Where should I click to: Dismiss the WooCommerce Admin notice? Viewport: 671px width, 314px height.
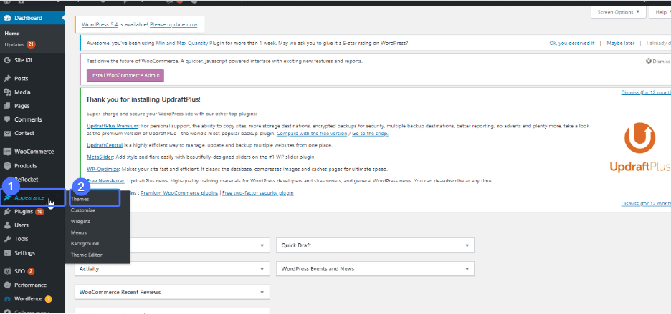click(658, 61)
